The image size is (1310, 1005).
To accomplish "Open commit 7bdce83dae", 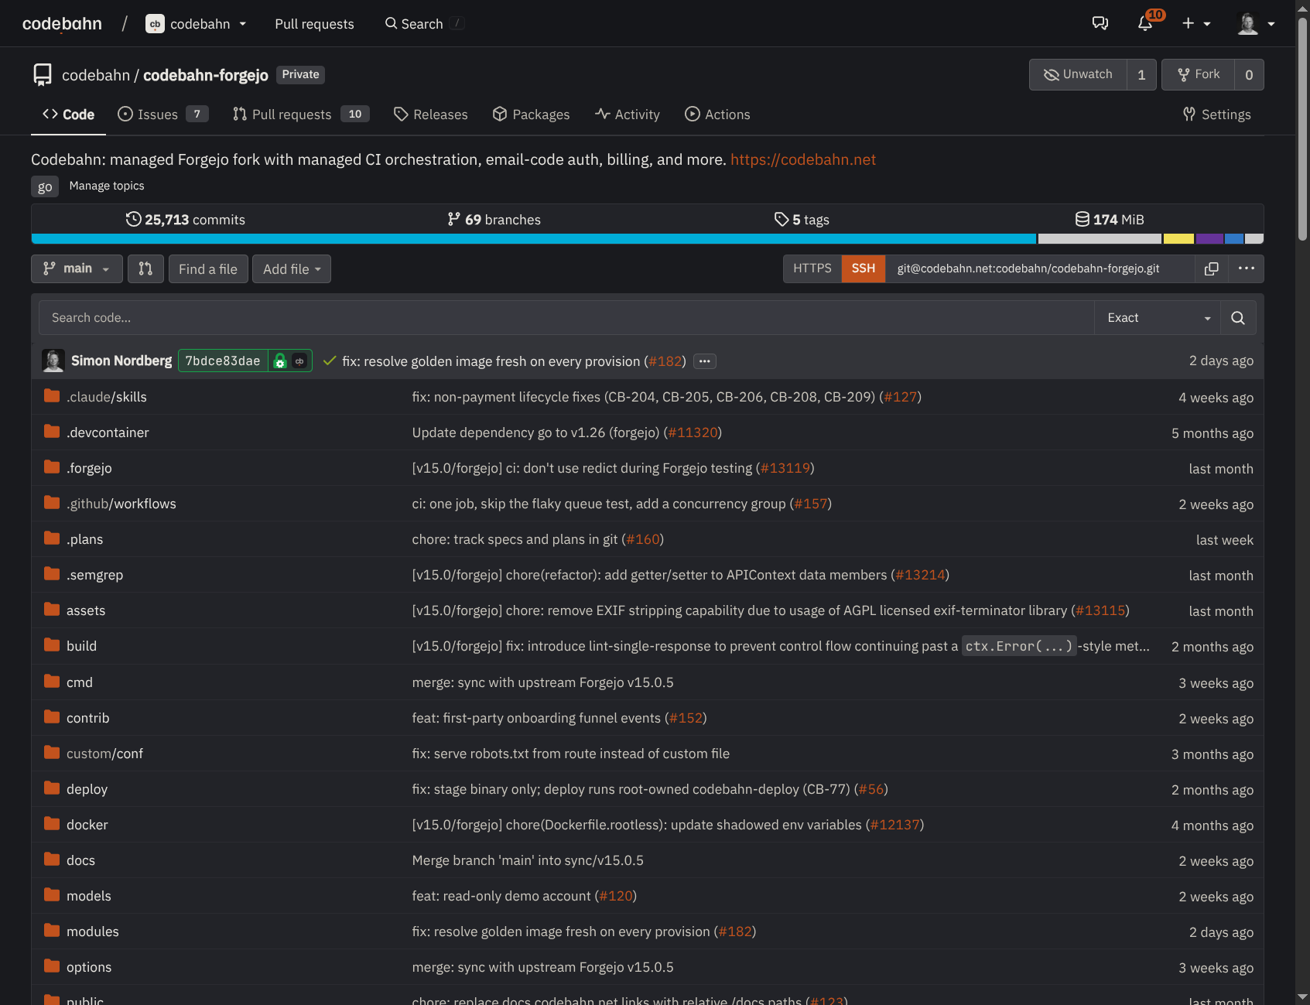I will [x=223, y=361].
